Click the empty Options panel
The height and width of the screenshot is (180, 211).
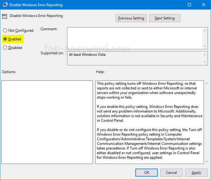tap(47, 122)
